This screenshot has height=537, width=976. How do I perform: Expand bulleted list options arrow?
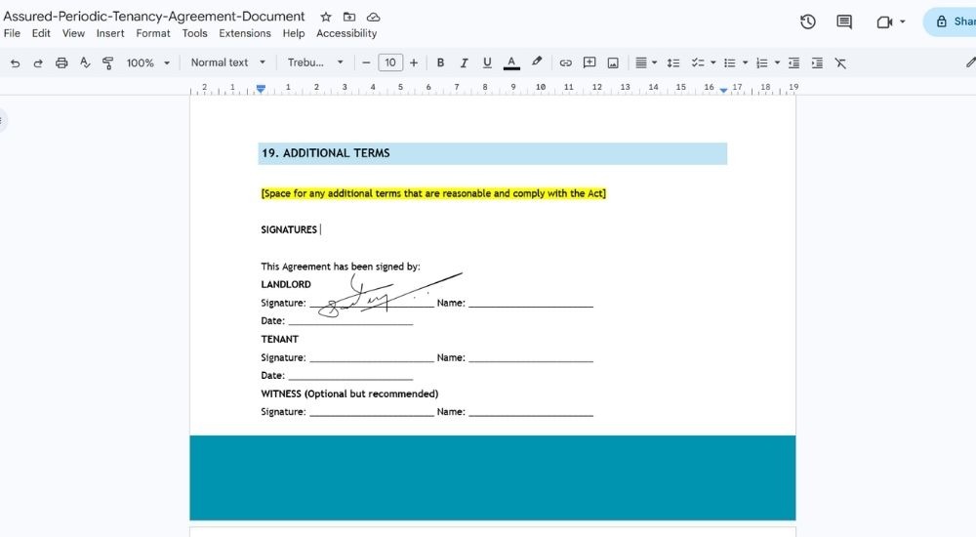[745, 62]
